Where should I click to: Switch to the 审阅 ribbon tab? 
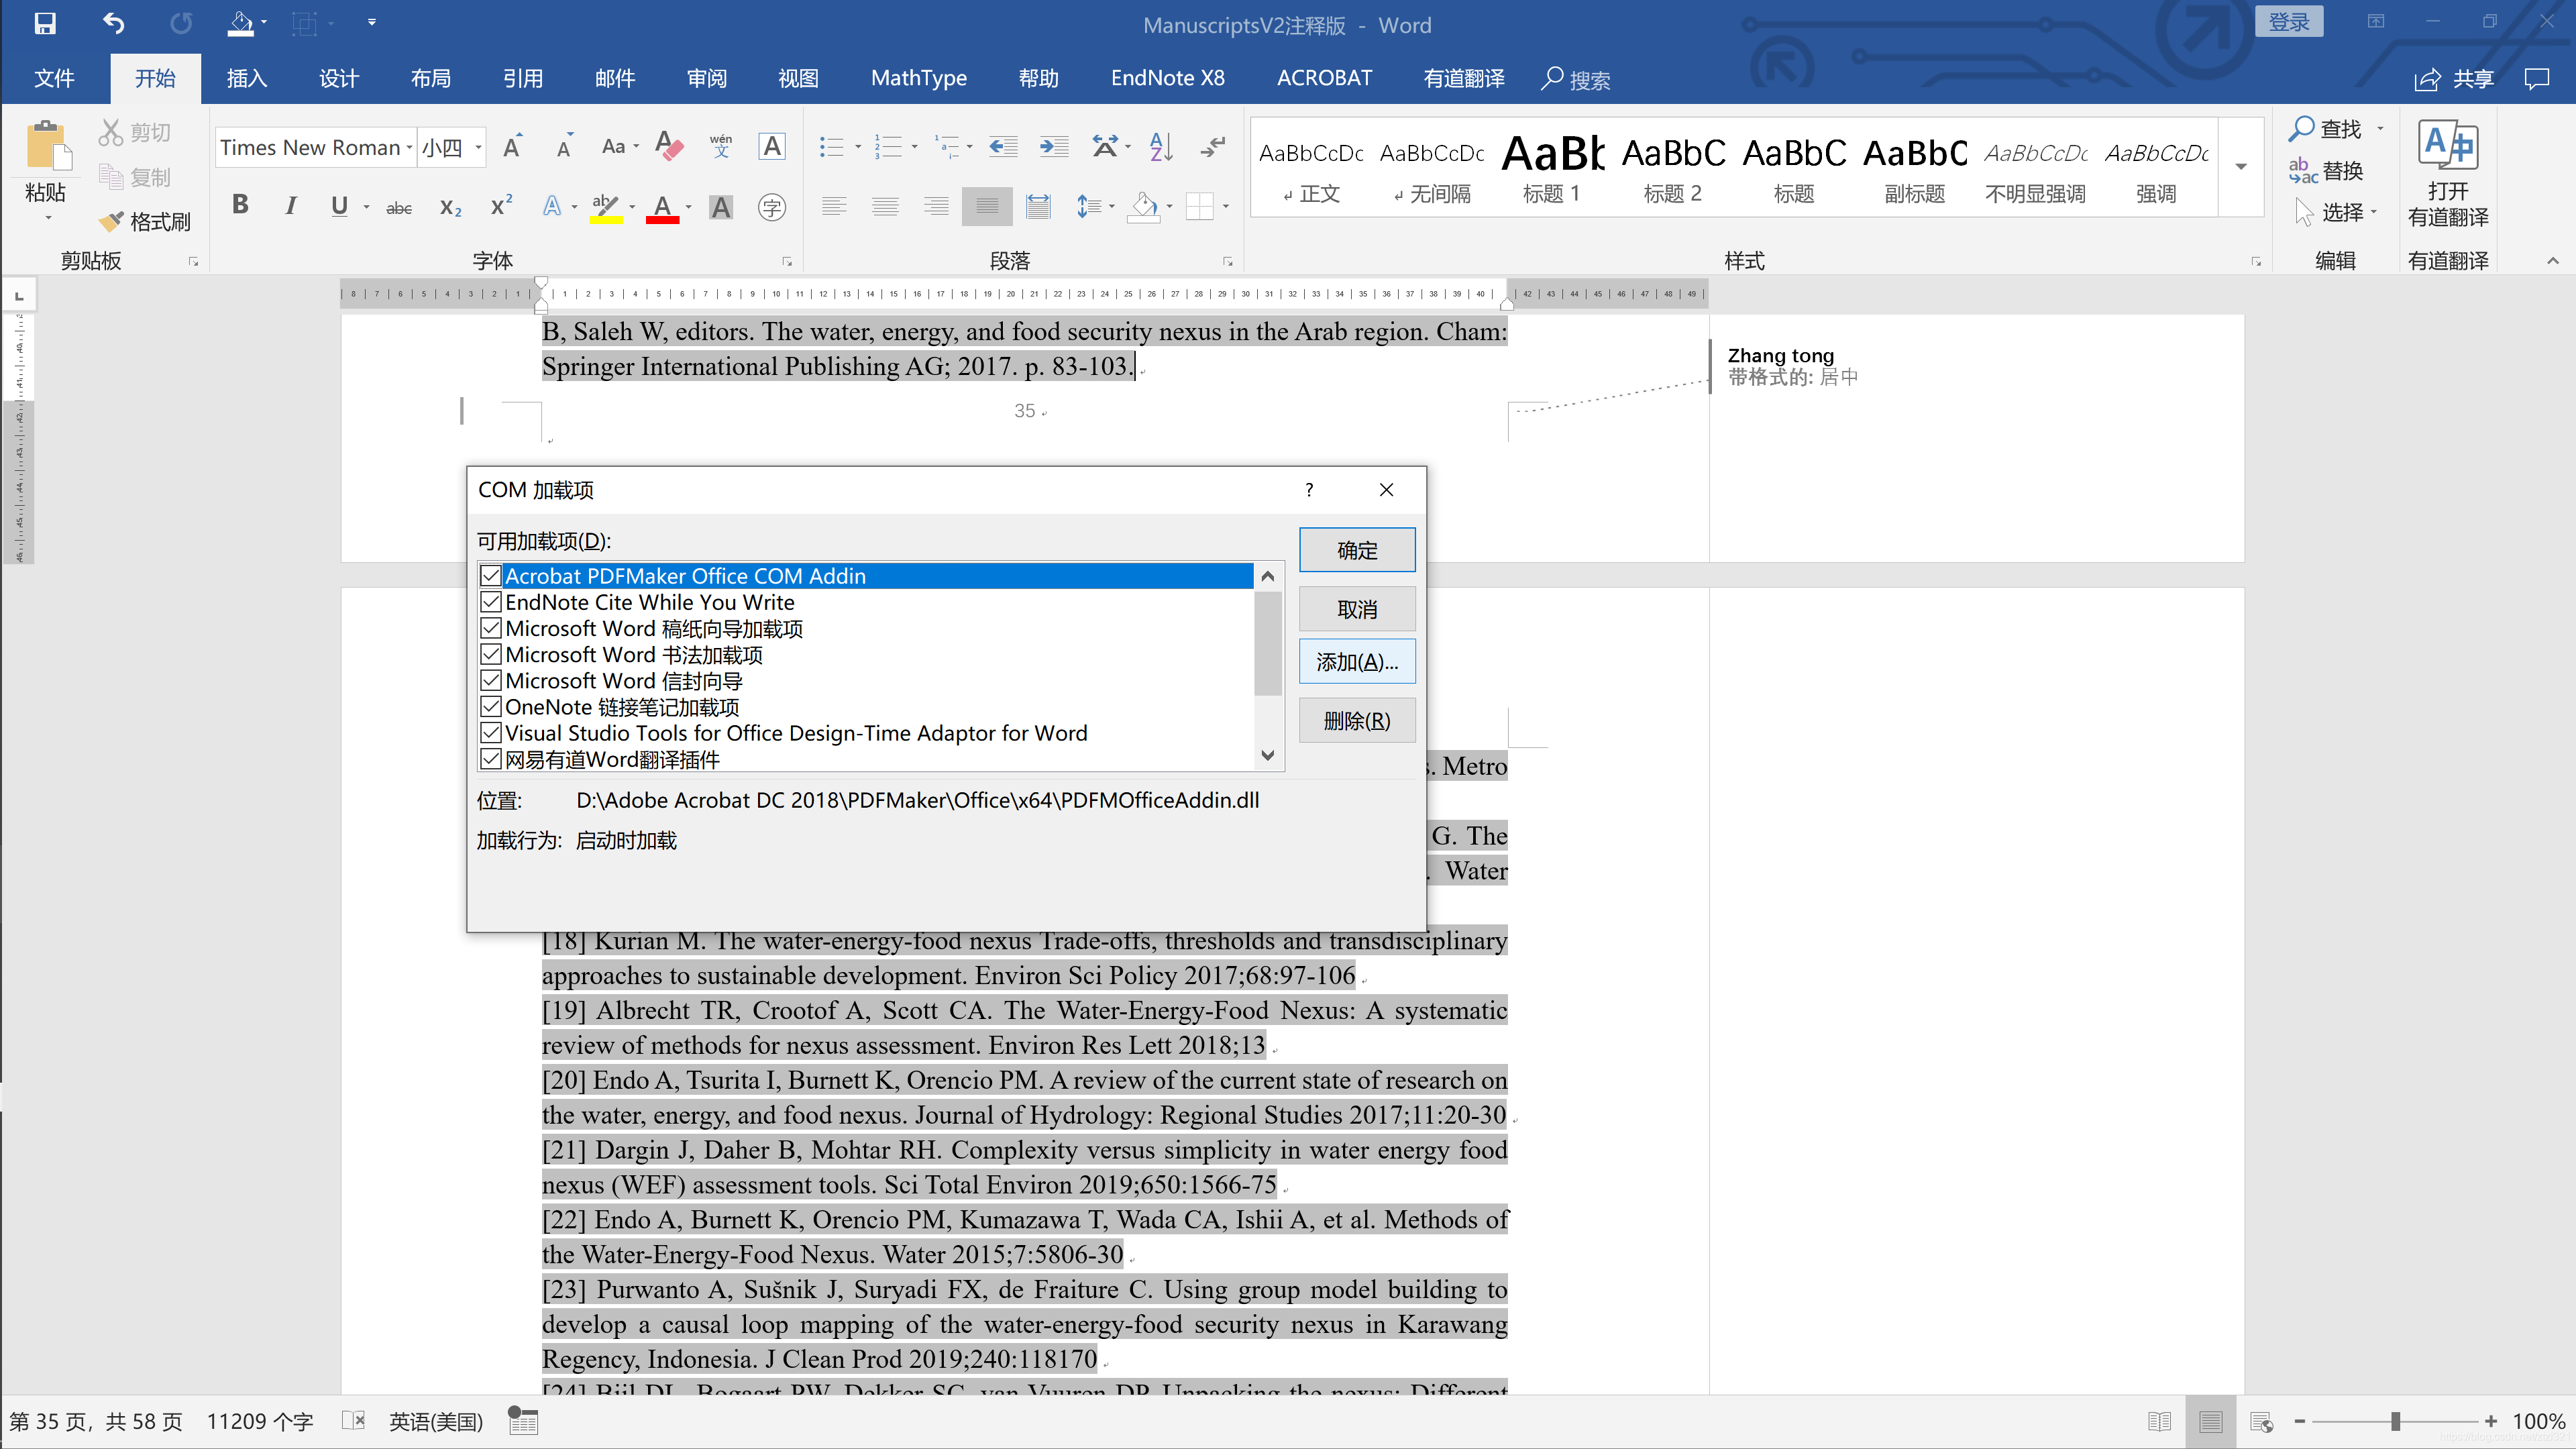(x=706, y=78)
